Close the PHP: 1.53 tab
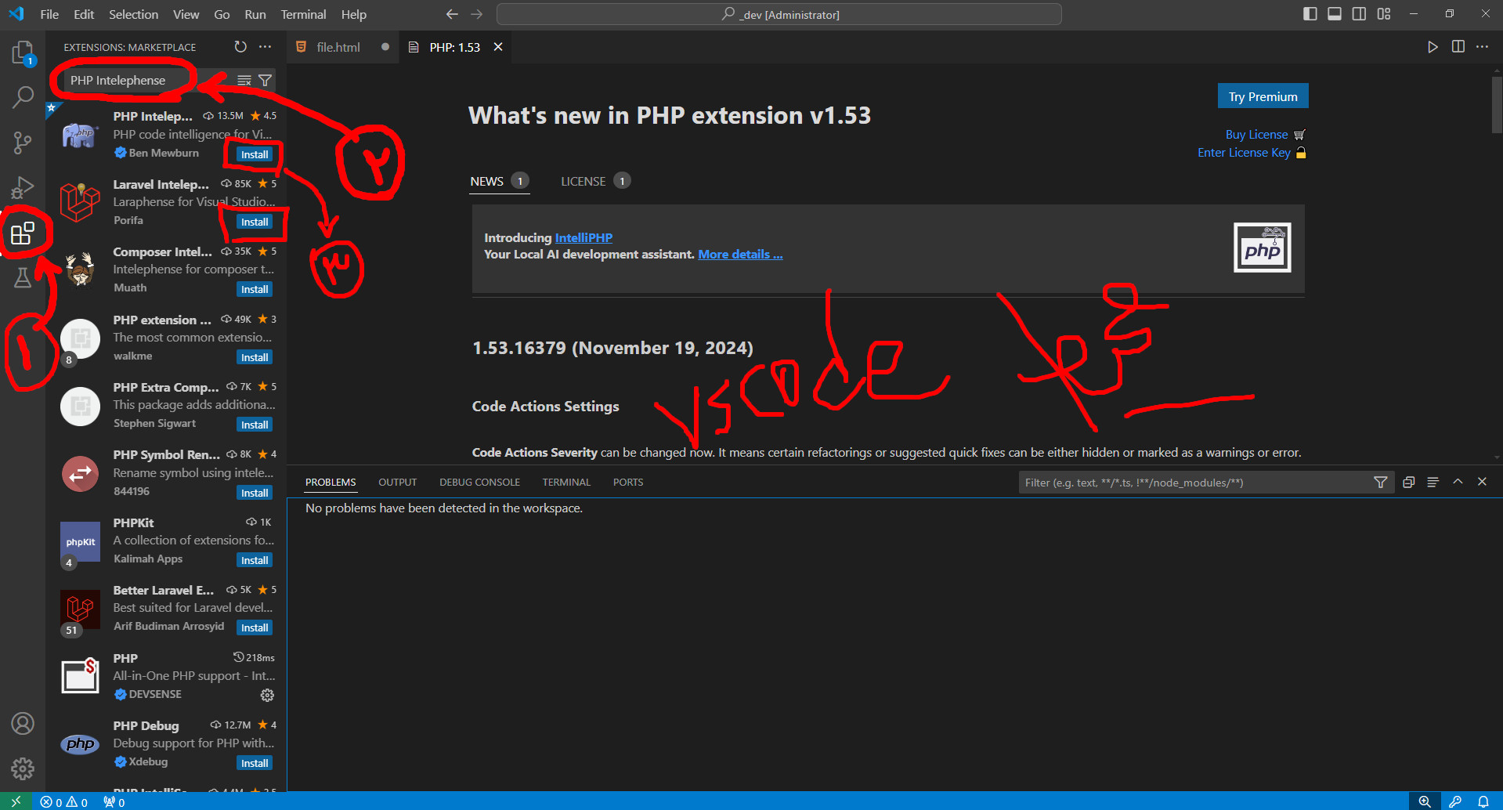This screenshot has width=1503, height=810. click(498, 47)
